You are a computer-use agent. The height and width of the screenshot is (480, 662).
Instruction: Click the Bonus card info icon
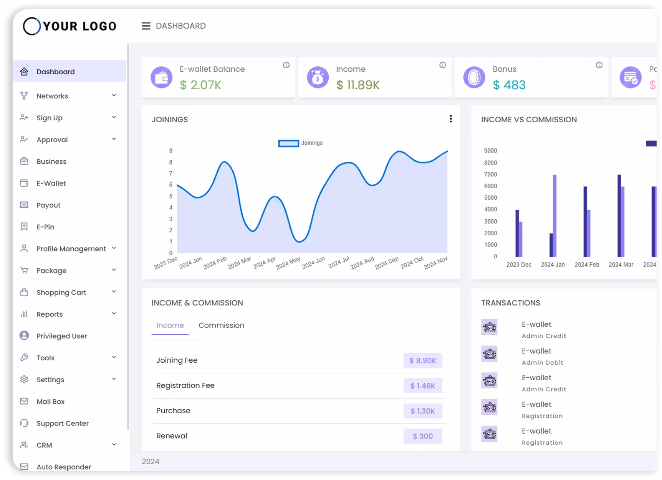point(599,65)
